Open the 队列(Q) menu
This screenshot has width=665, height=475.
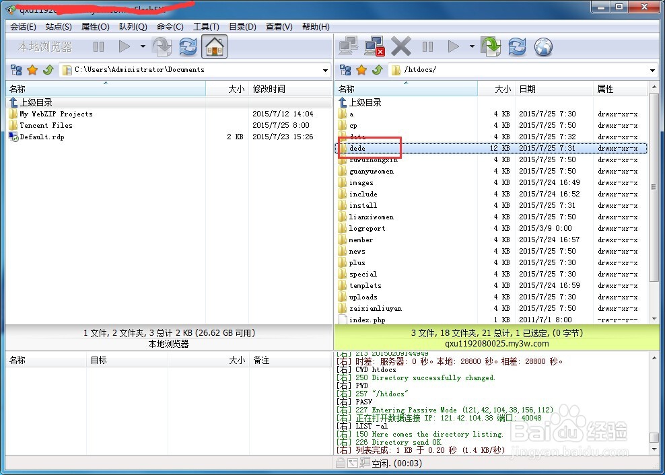pyautogui.click(x=133, y=27)
